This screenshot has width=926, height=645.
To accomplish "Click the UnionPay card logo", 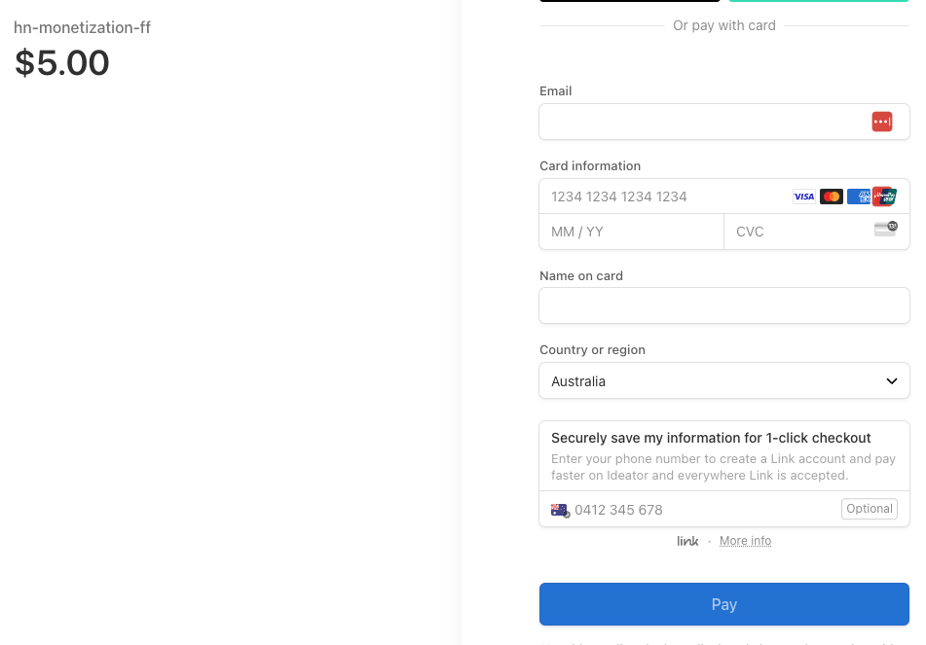I will (x=885, y=197).
